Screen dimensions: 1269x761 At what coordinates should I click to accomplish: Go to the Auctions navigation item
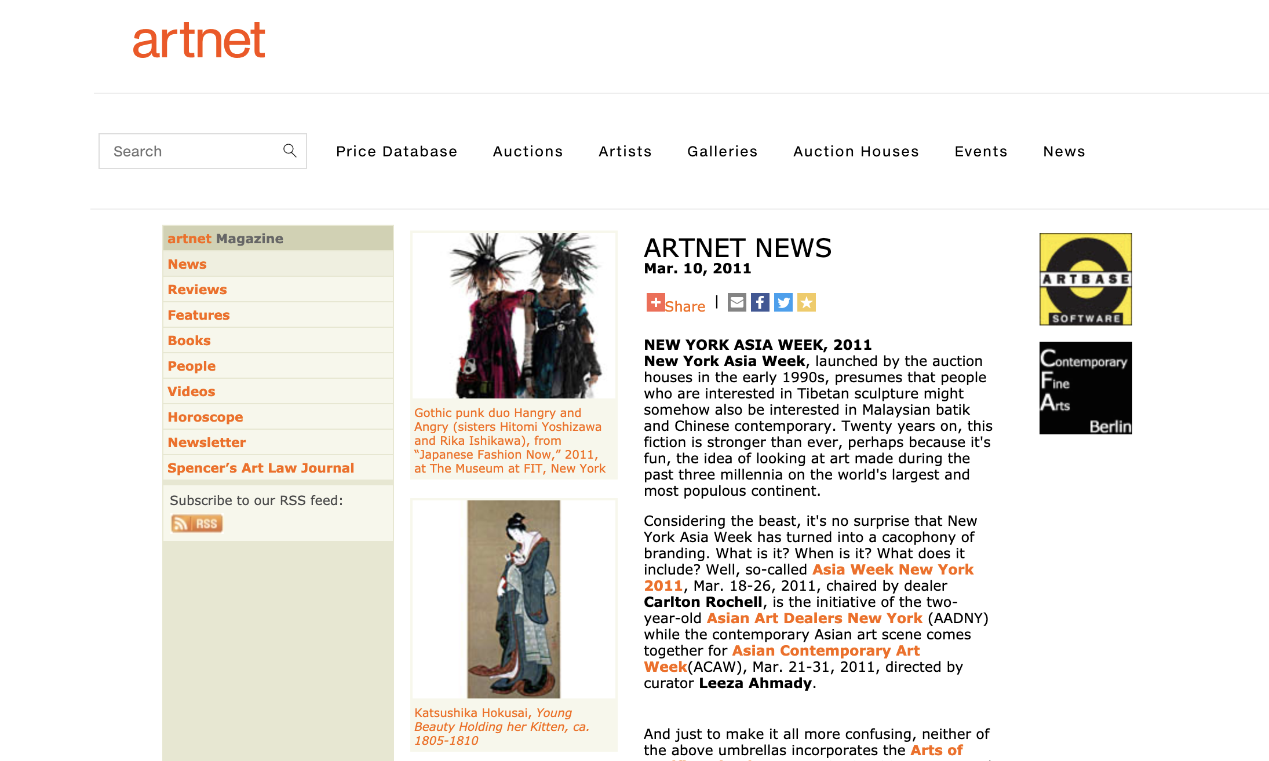coord(527,151)
